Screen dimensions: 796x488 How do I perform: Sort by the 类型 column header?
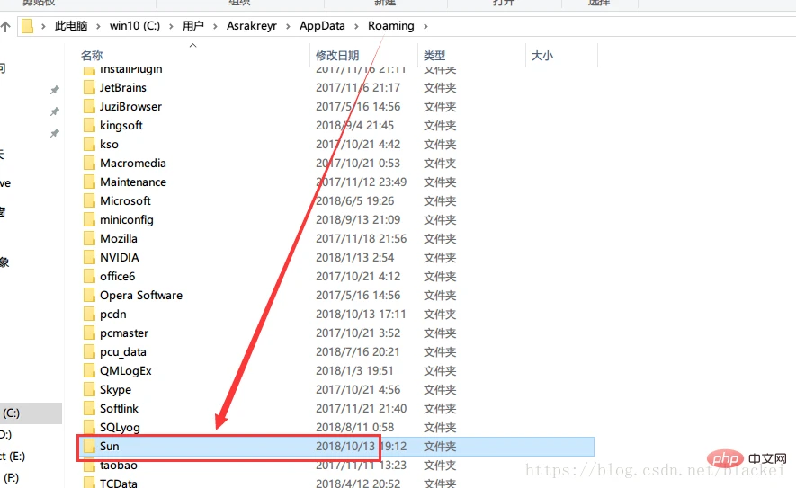(434, 56)
